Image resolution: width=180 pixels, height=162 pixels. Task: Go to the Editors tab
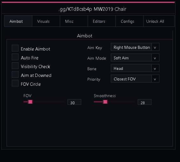coord(101,21)
